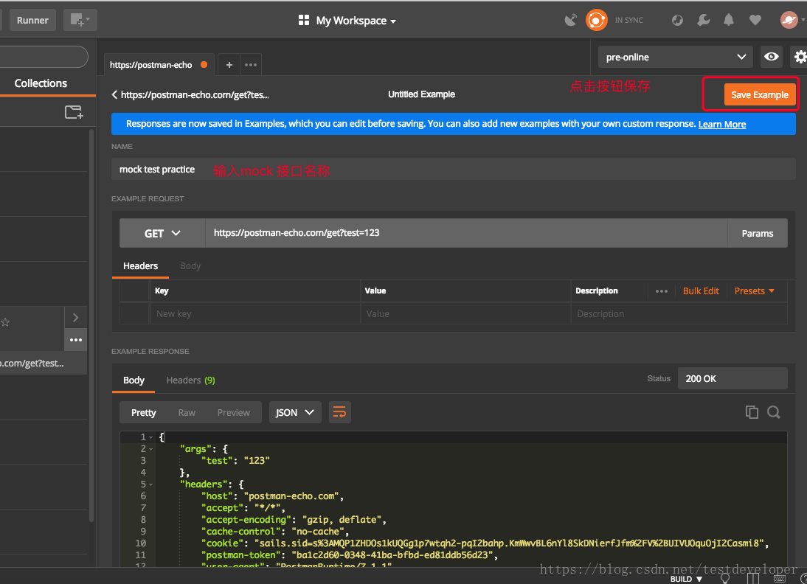Viewport: 807px width, 584px height.
Task: Click the Save Example button
Action: tap(759, 94)
